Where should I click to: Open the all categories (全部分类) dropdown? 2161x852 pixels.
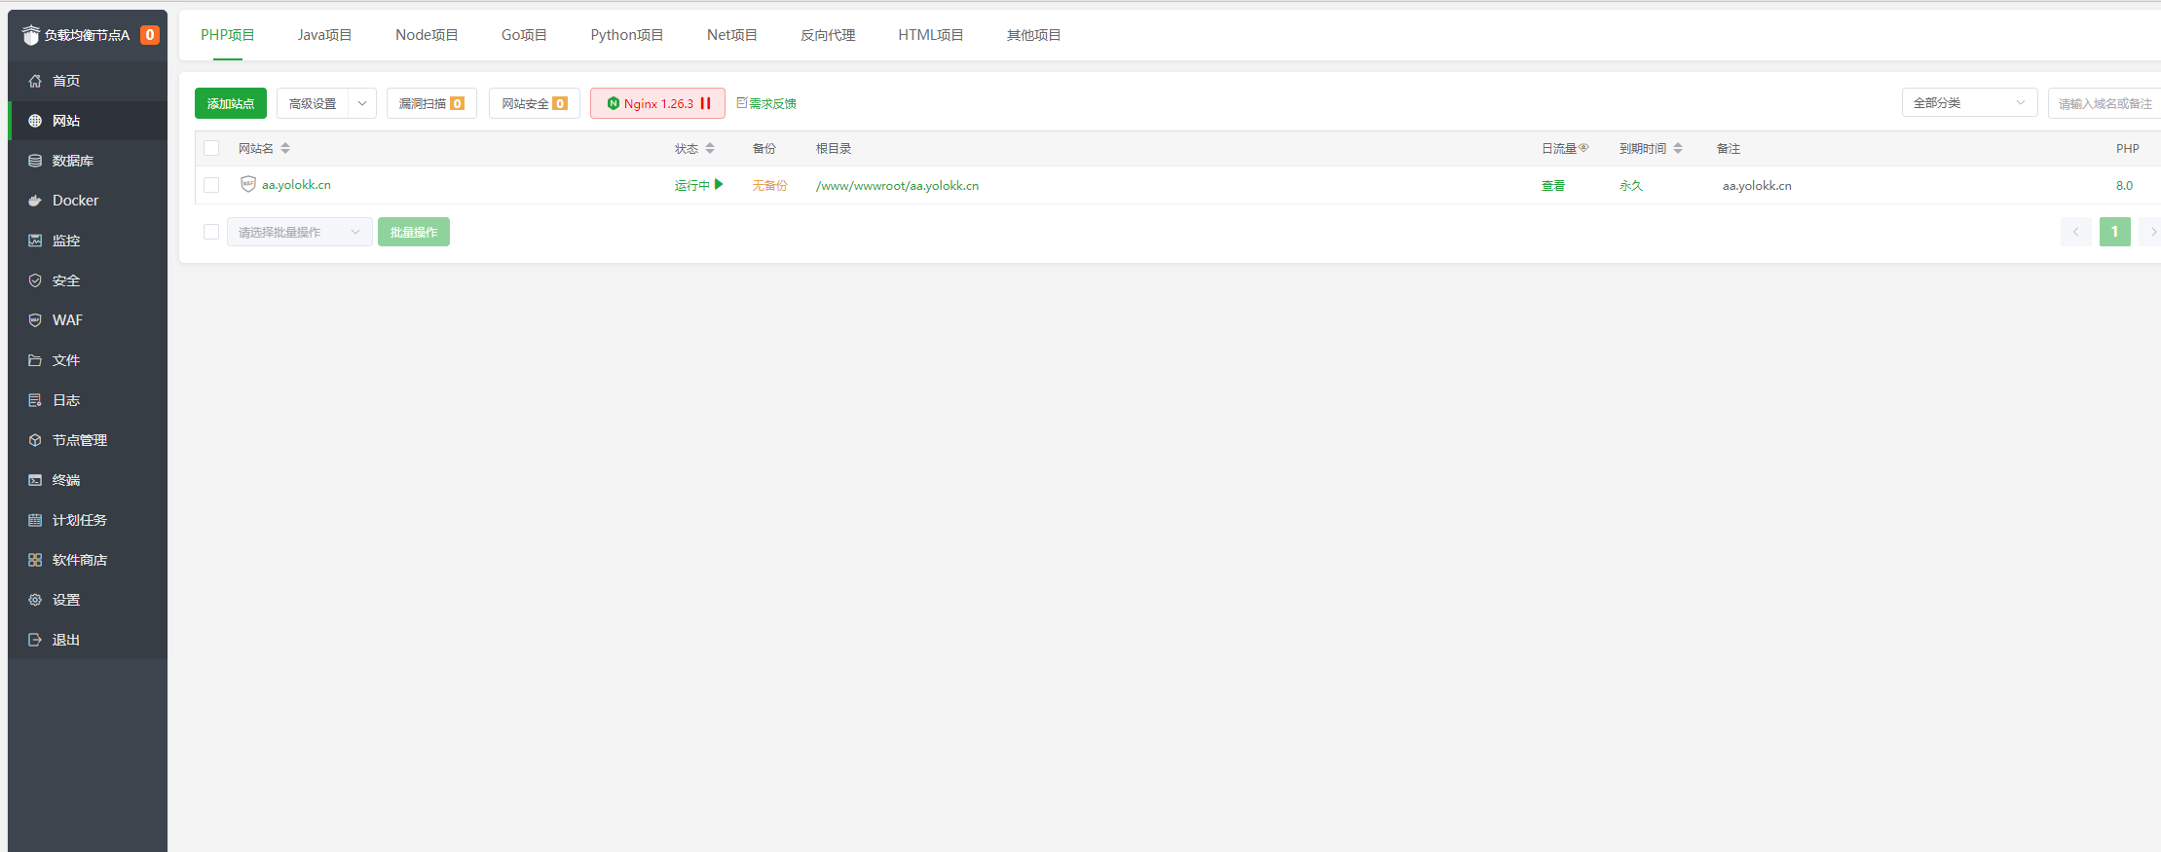1968,103
